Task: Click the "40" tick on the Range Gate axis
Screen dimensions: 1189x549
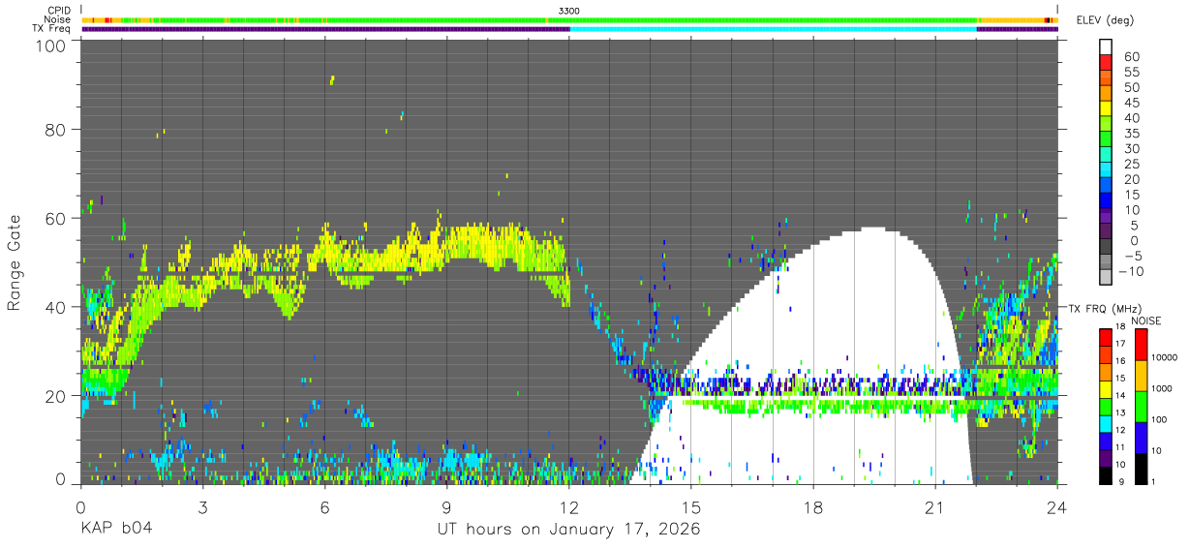Action: (x=56, y=307)
